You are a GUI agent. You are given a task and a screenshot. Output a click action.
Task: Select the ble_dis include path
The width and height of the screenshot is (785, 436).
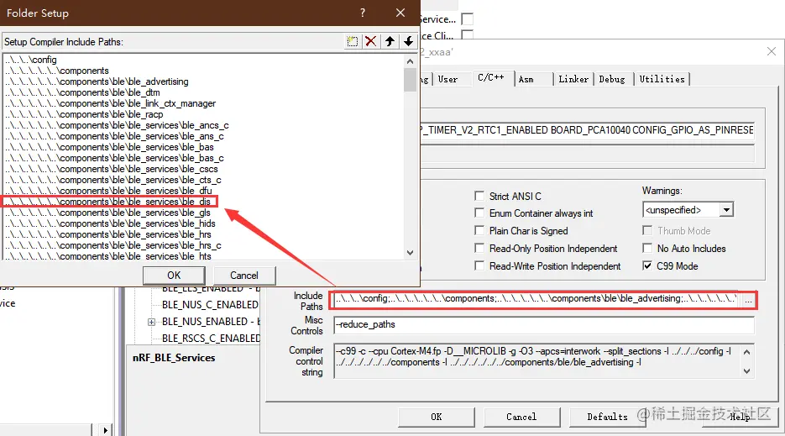tap(108, 202)
